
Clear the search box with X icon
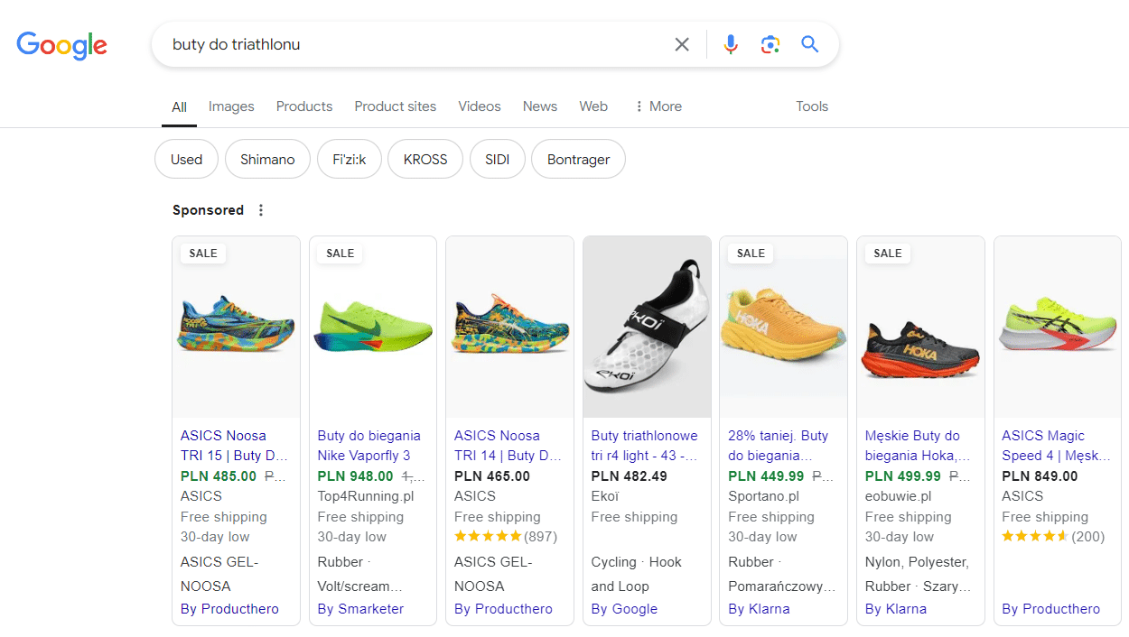click(682, 44)
